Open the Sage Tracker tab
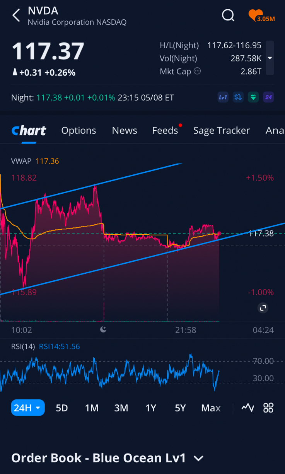The height and width of the screenshot is (474, 285). click(222, 131)
